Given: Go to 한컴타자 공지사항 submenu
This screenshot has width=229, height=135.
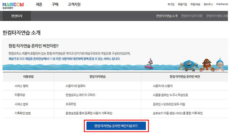Looking at the screenshot, I should [192, 16].
